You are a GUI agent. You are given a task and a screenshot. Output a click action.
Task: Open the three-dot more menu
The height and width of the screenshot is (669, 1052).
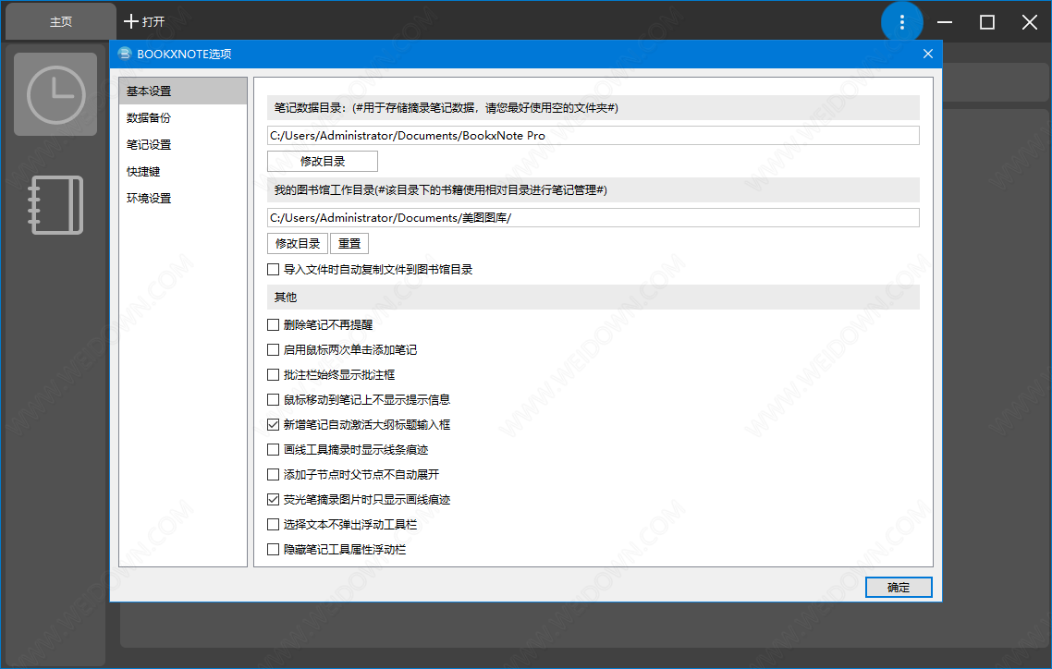click(x=901, y=22)
